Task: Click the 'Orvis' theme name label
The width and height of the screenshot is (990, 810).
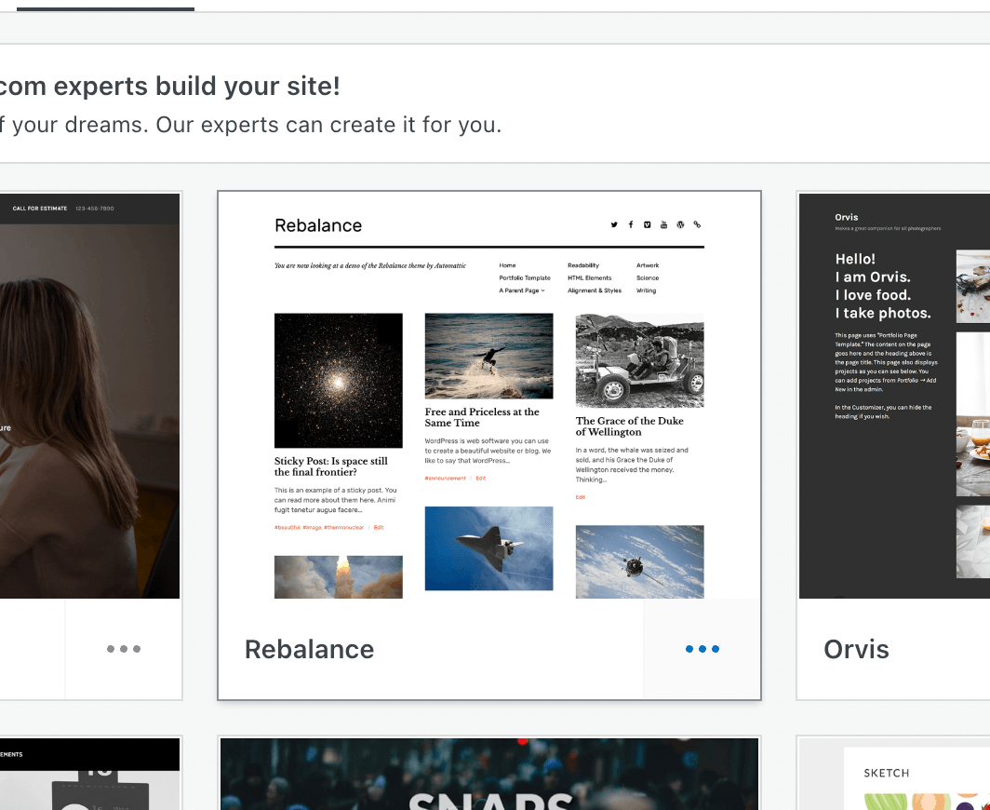Action: 856,649
